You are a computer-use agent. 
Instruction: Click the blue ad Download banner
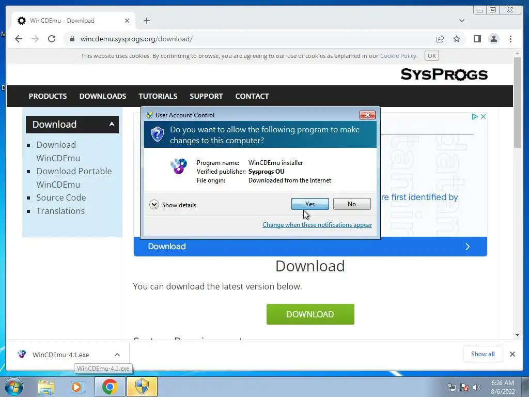310,247
